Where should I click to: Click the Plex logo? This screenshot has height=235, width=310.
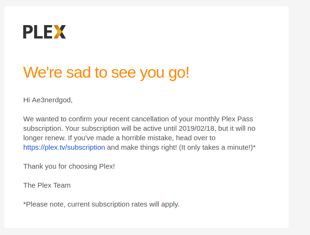(x=45, y=32)
